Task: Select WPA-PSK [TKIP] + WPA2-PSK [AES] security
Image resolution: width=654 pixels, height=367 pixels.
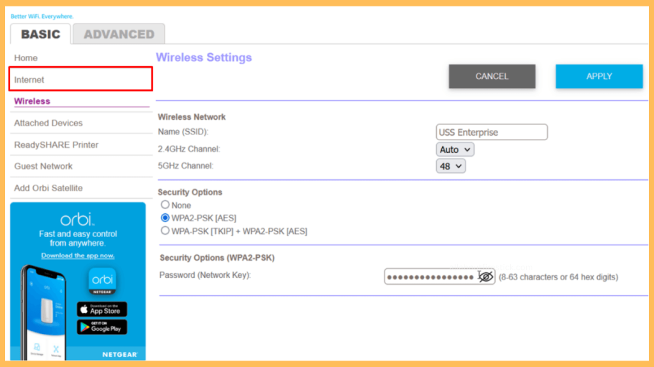Action: [165, 231]
